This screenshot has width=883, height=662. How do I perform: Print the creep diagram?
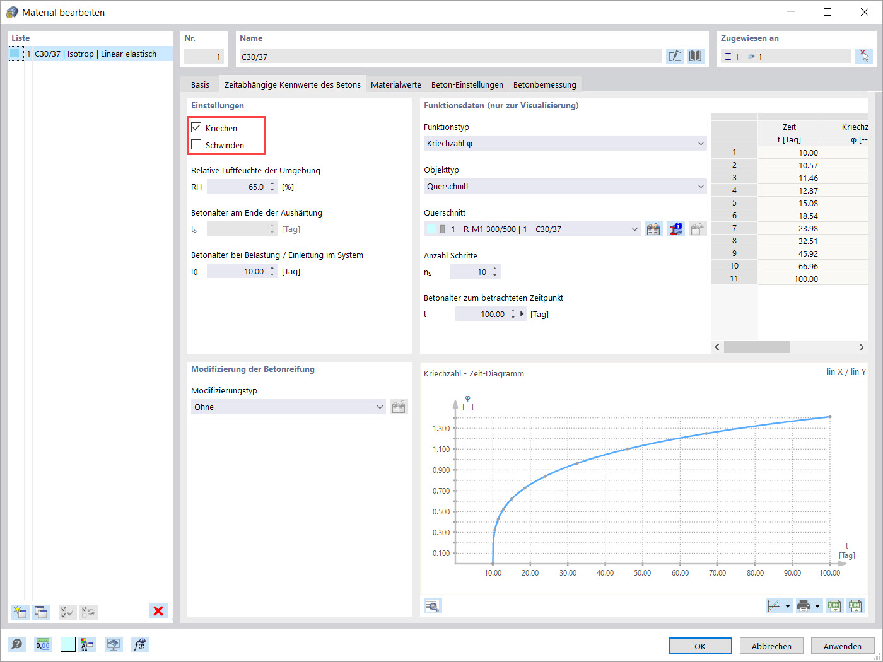tap(804, 606)
